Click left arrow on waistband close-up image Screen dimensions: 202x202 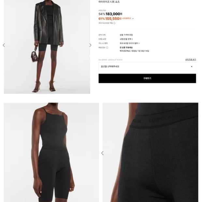pyautogui.click(x=102, y=153)
